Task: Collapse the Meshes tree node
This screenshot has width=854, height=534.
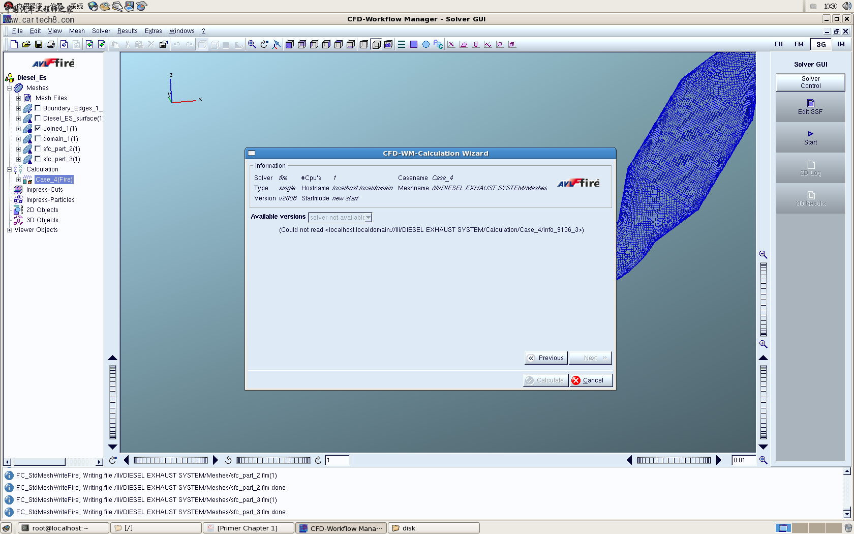Action: coord(9,88)
